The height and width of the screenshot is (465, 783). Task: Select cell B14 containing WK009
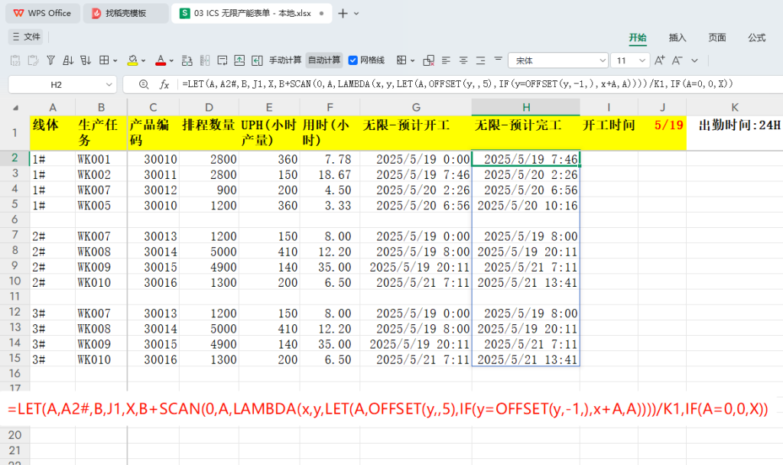(x=102, y=343)
